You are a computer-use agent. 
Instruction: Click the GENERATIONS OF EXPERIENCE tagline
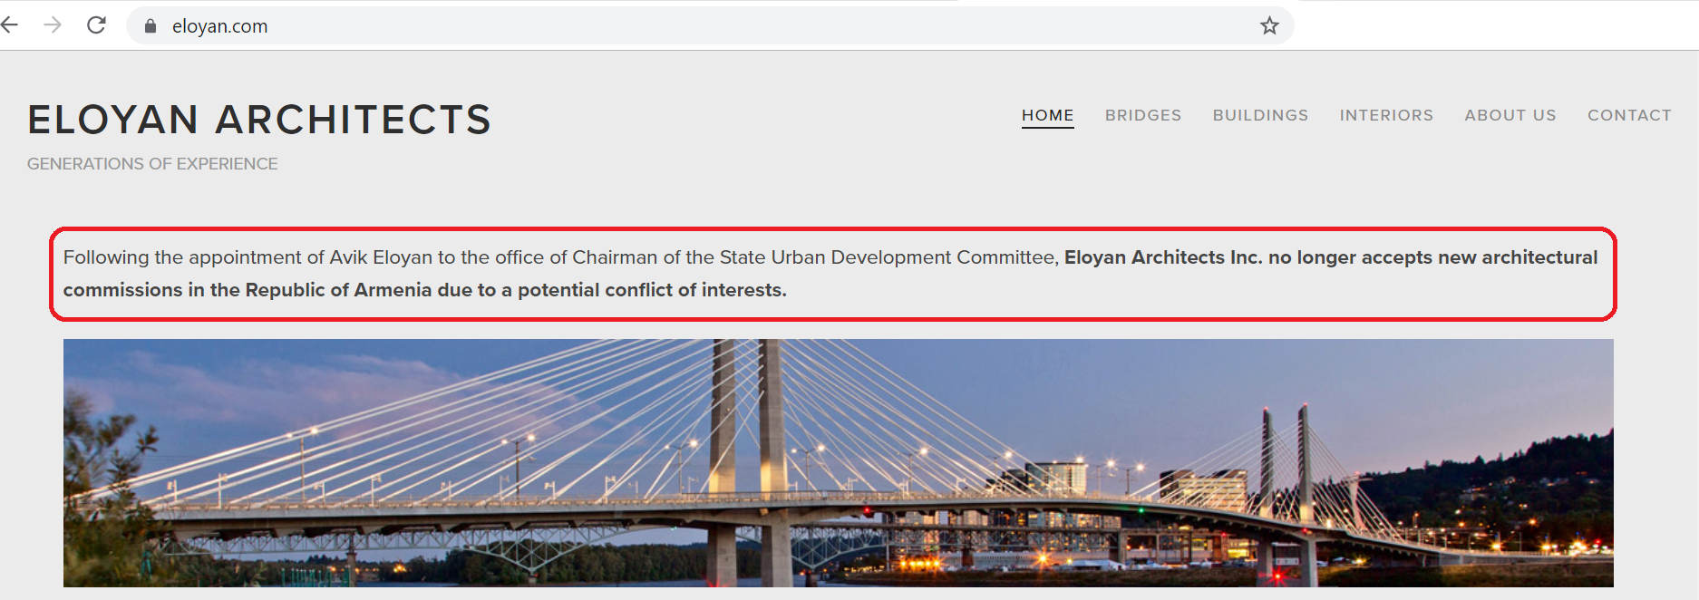(x=152, y=164)
